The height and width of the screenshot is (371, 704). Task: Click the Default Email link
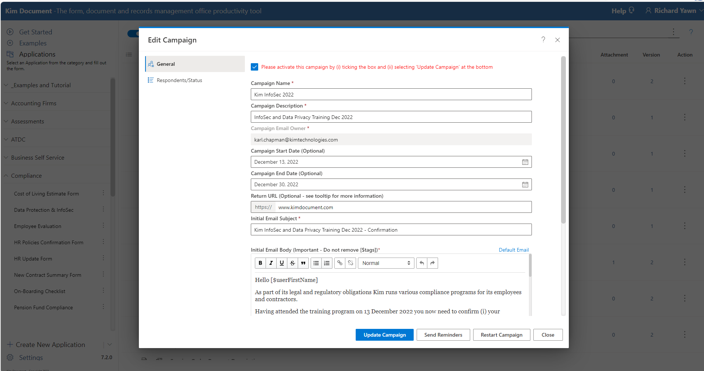coord(514,250)
